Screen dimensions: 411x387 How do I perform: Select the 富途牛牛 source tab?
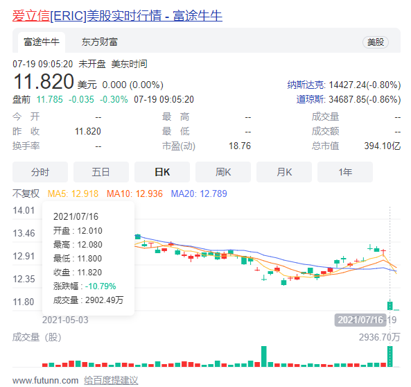tap(42, 42)
